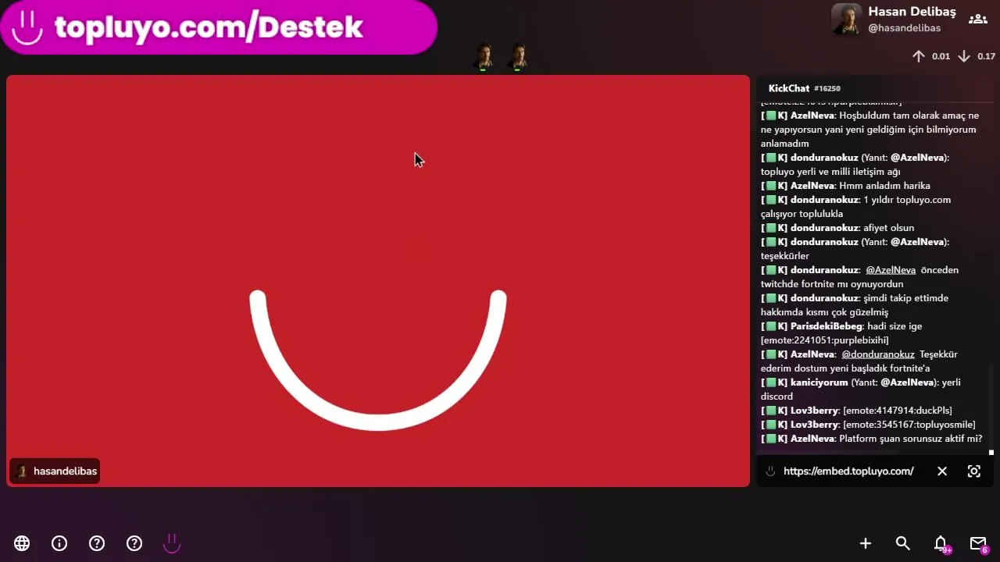Select the right participant avatar above the stream
The width and height of the screenshot is (1000, 562).
pos(518,57)
